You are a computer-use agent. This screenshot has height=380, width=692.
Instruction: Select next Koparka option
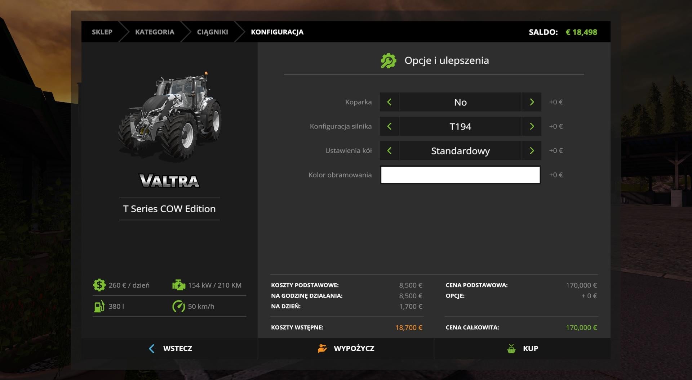point(532,102)
